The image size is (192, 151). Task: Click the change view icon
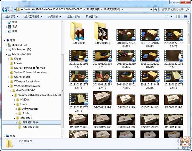click(x=167, y=16)
